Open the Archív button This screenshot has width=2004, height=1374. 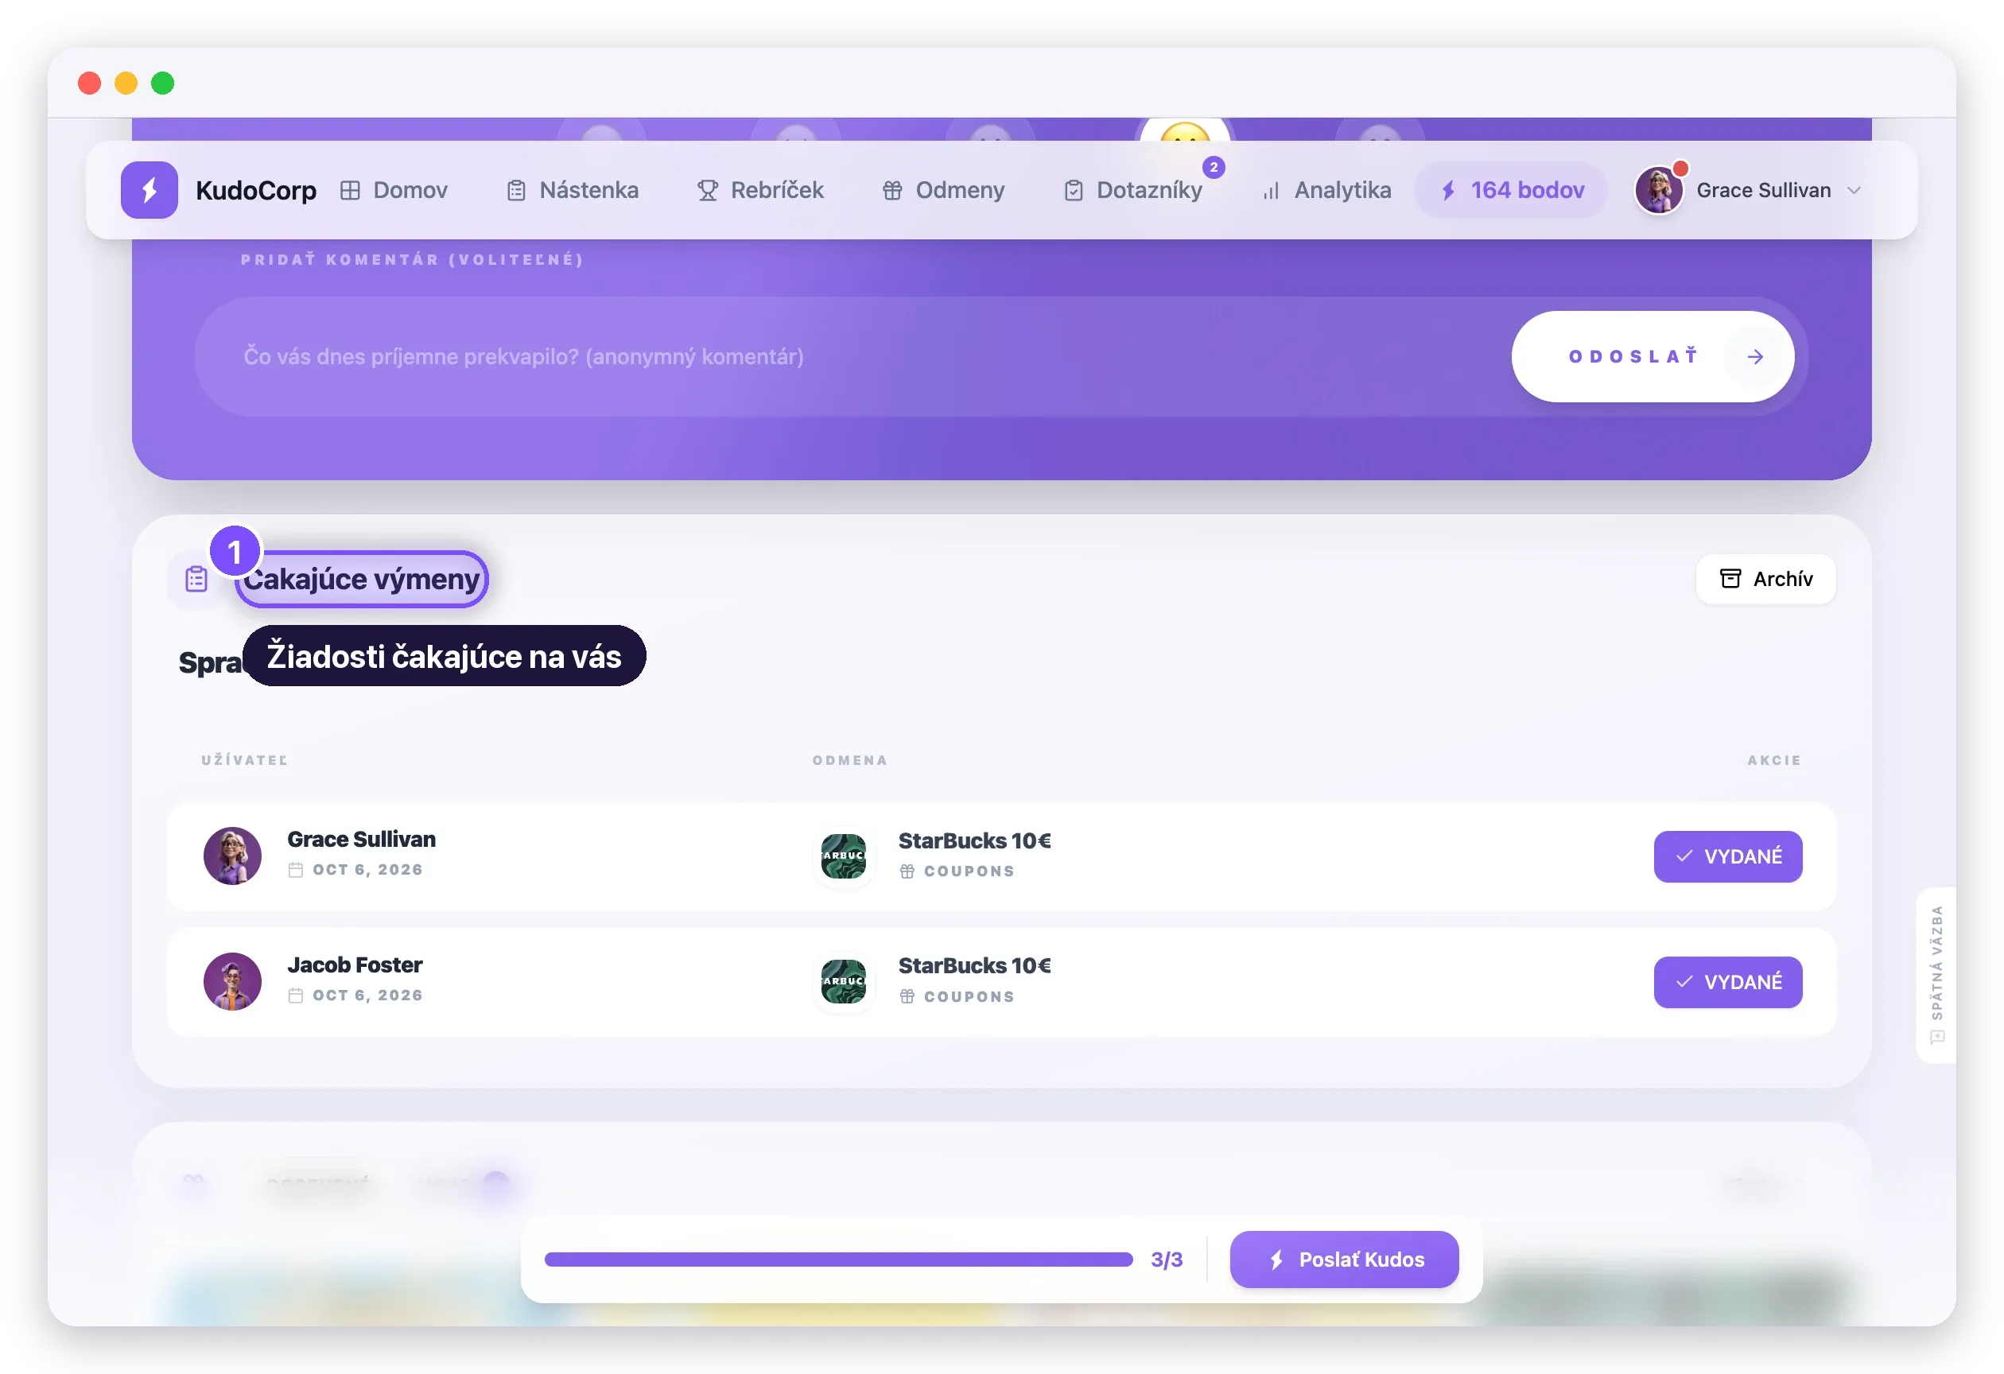tap(1765, 578)
